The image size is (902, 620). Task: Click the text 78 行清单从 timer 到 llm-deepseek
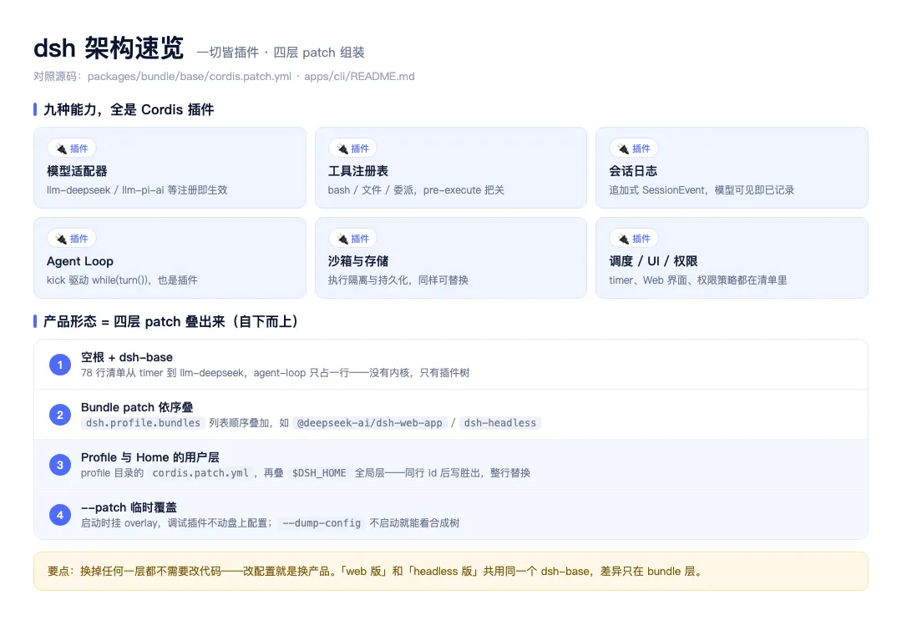tap(164, 373)
